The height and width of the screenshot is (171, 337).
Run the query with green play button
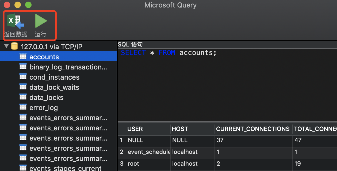click(41, 21)
